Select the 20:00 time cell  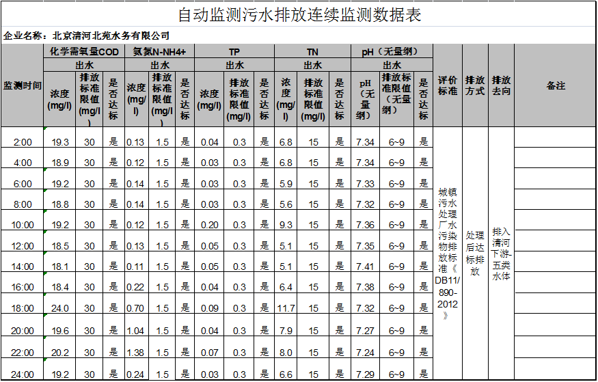point(23,325)
